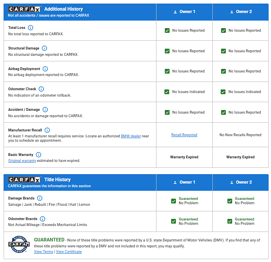Open the Total Loss info icon
The height and width of the screenshot is (262, 271).
(x=31, y=28)
